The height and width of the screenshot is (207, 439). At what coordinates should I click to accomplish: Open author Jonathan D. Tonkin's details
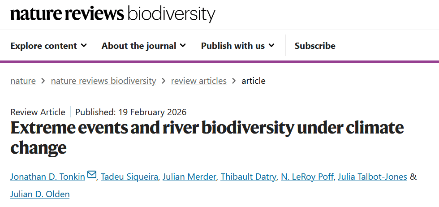coord(47,177)
